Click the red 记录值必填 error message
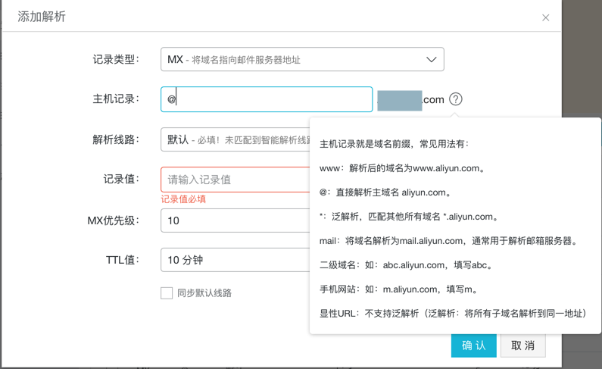Viewport: 602px width, 369px height. tap(183, 199)
